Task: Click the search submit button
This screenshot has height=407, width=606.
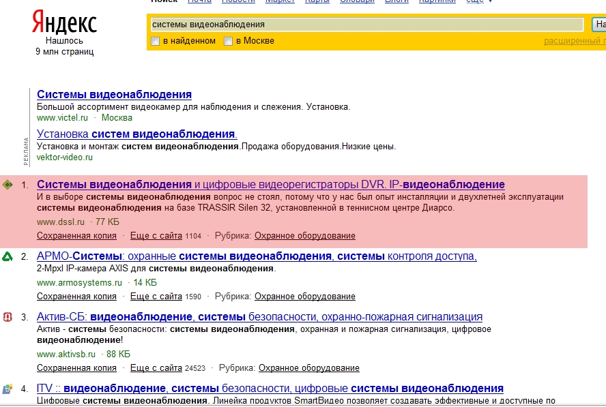Action: tap(598, 25)
